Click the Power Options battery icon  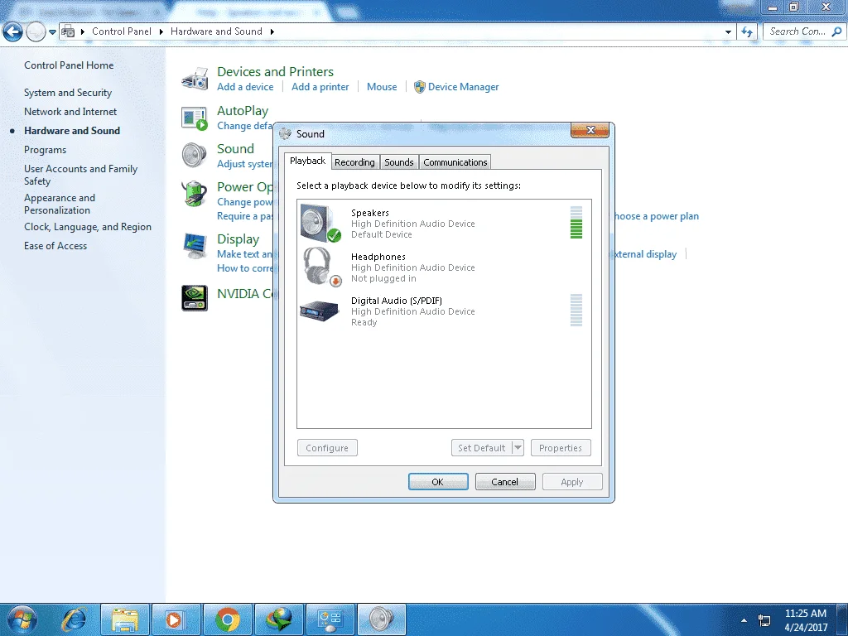click(x=194, y=194)
